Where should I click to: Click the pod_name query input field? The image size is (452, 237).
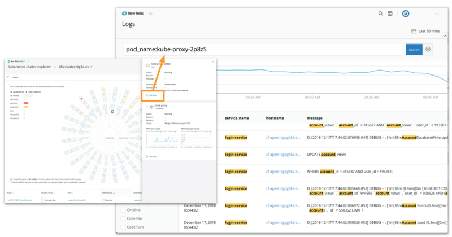tap(262, 49)
